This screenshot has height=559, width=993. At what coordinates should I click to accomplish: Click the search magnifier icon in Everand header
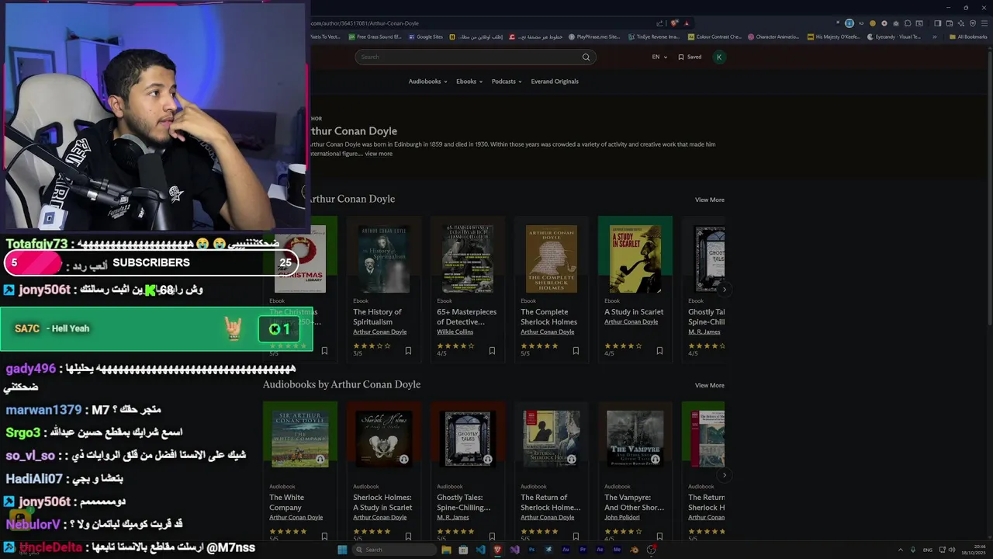coord(586,57)
